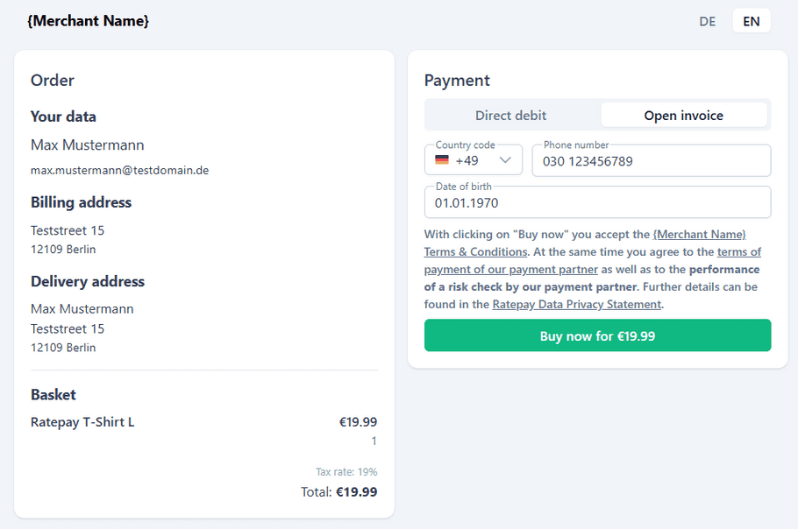
Task: Click the Payment section heading
Action: [457, 81]
